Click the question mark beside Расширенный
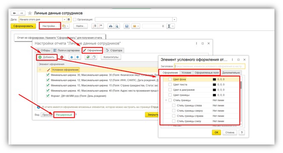 click(x=76, y=115)
